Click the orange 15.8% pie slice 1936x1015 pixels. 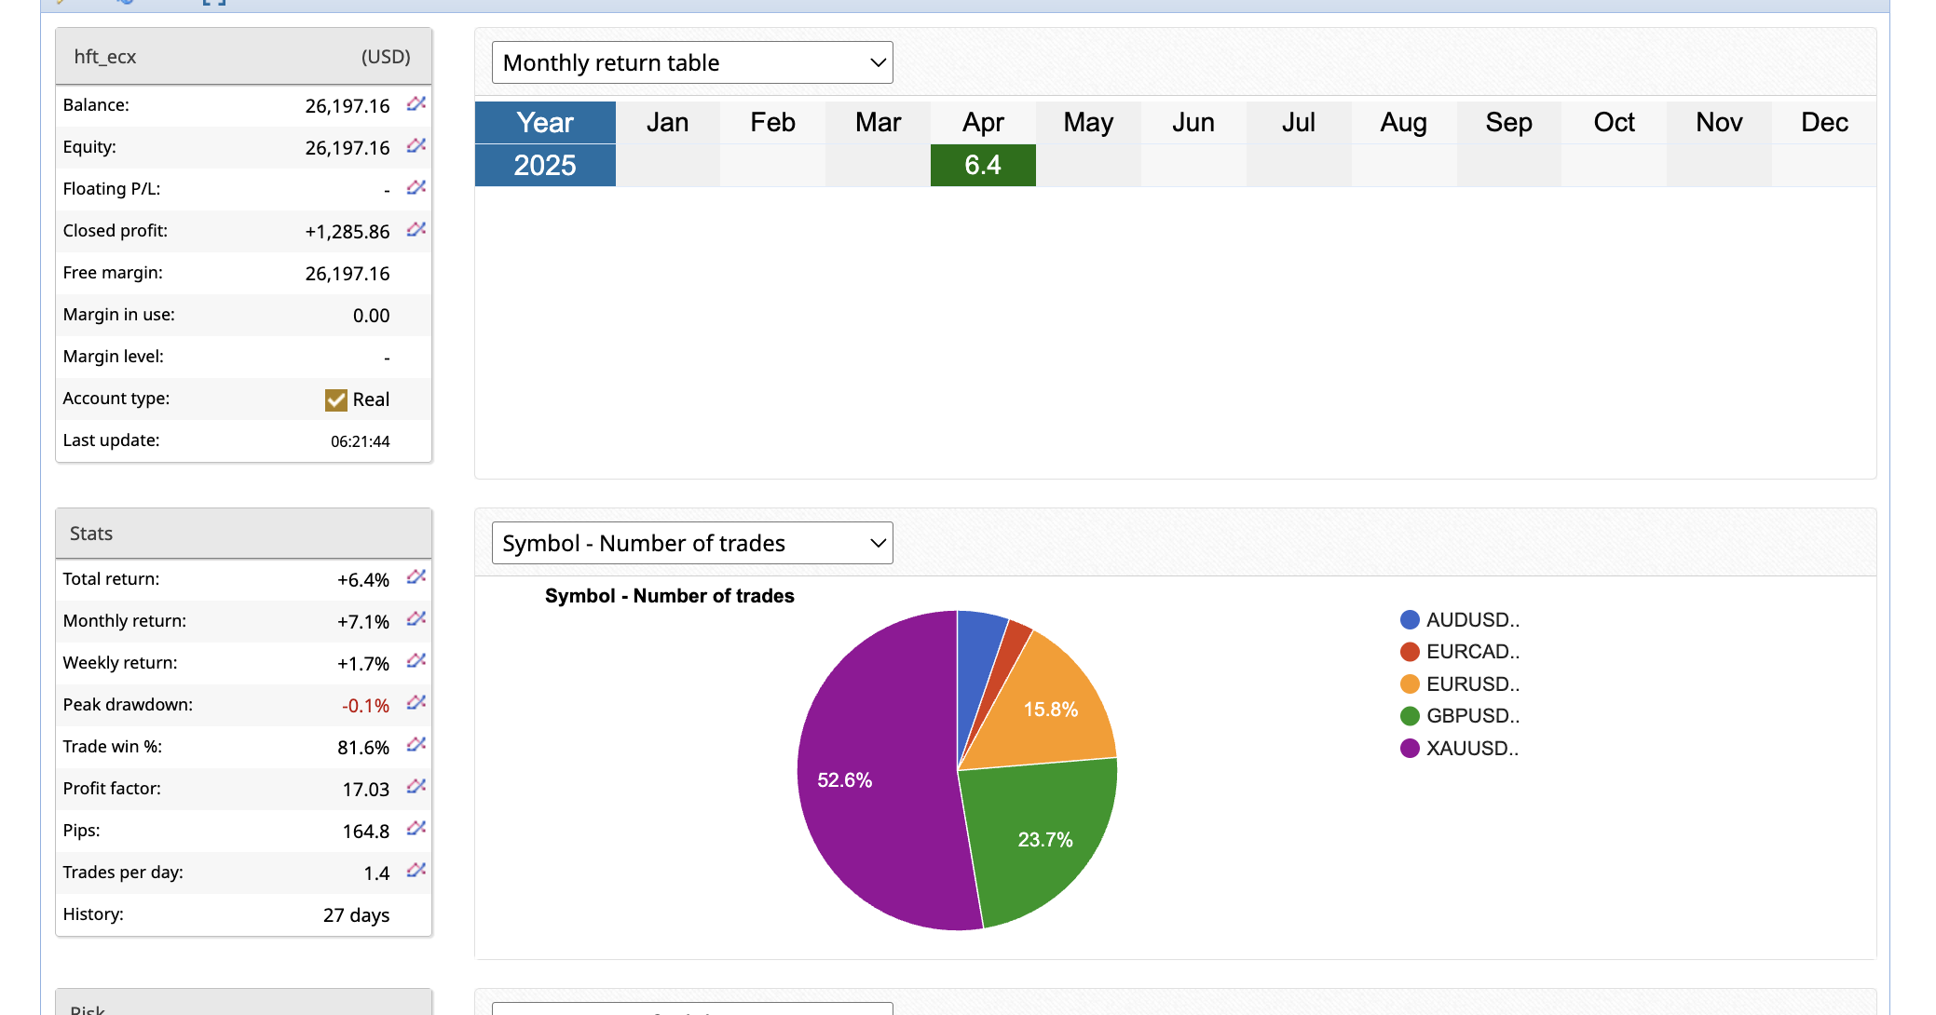1051,710
